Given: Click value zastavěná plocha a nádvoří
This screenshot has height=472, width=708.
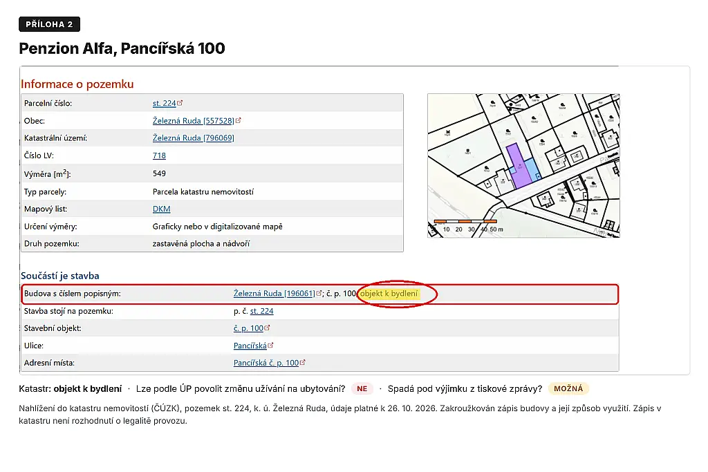Looking at the screenshot, I should 201,244.
